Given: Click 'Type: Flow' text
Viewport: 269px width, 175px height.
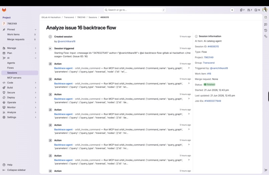Looking at the screenshot, I should pyautogui.click(x=201, y=52).
